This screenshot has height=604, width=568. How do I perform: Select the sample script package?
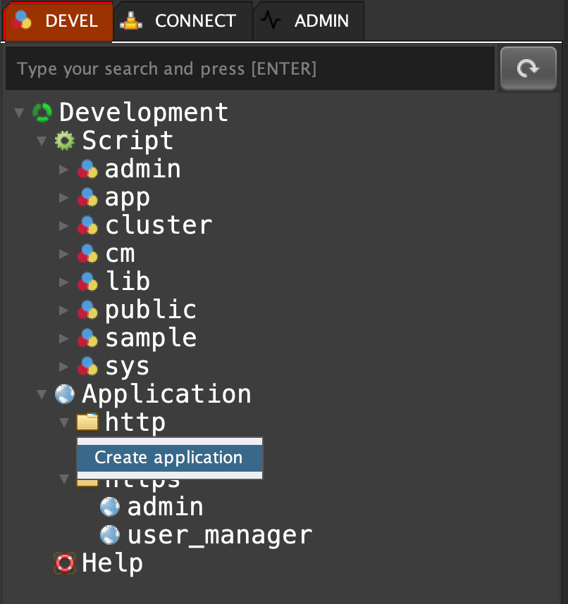coord(150,338)
